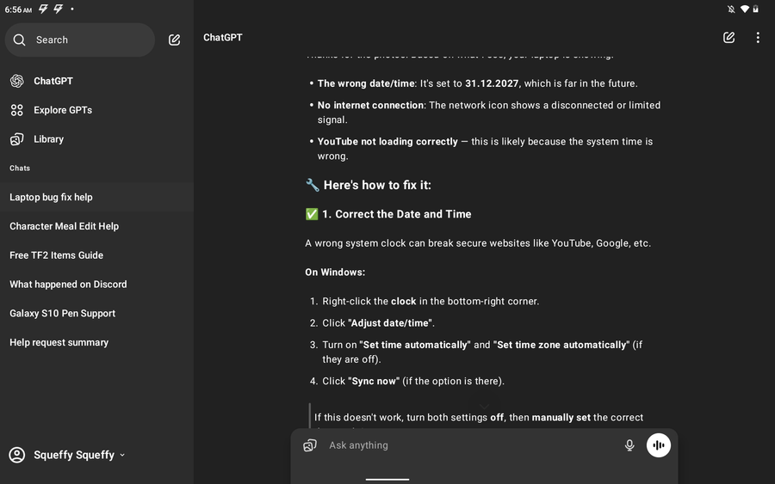Start a new chat from sidebar compose icon
Screen dimensions: 775x484
coord(174,40)
